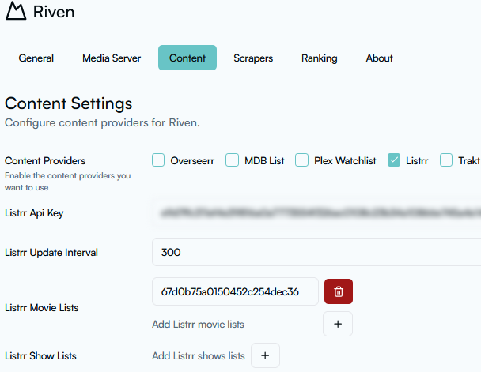The width and height of the screenshot is (481, 372).
Task: Click the Listrr Update Interval label
Action: click(51, 252)
